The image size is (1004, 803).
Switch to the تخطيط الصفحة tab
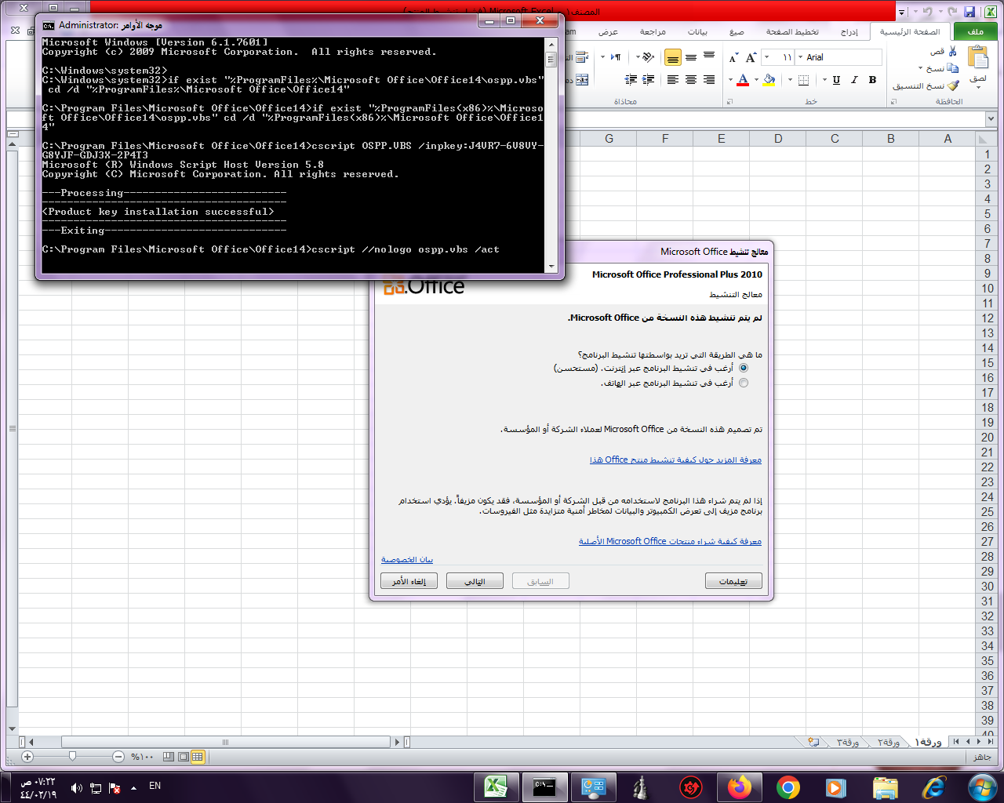(792, 32)
